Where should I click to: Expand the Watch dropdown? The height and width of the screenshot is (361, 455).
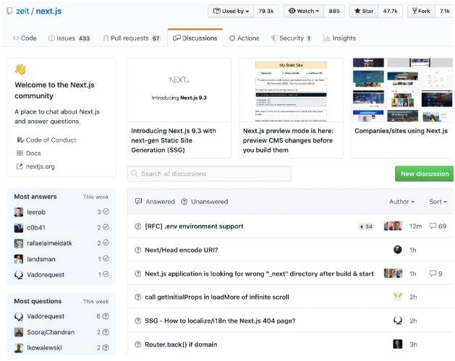coord(304,12)
